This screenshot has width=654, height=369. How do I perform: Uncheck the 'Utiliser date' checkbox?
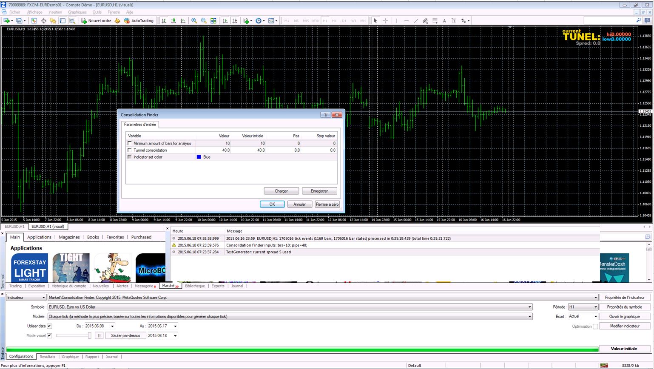click(x=49, y=326)
